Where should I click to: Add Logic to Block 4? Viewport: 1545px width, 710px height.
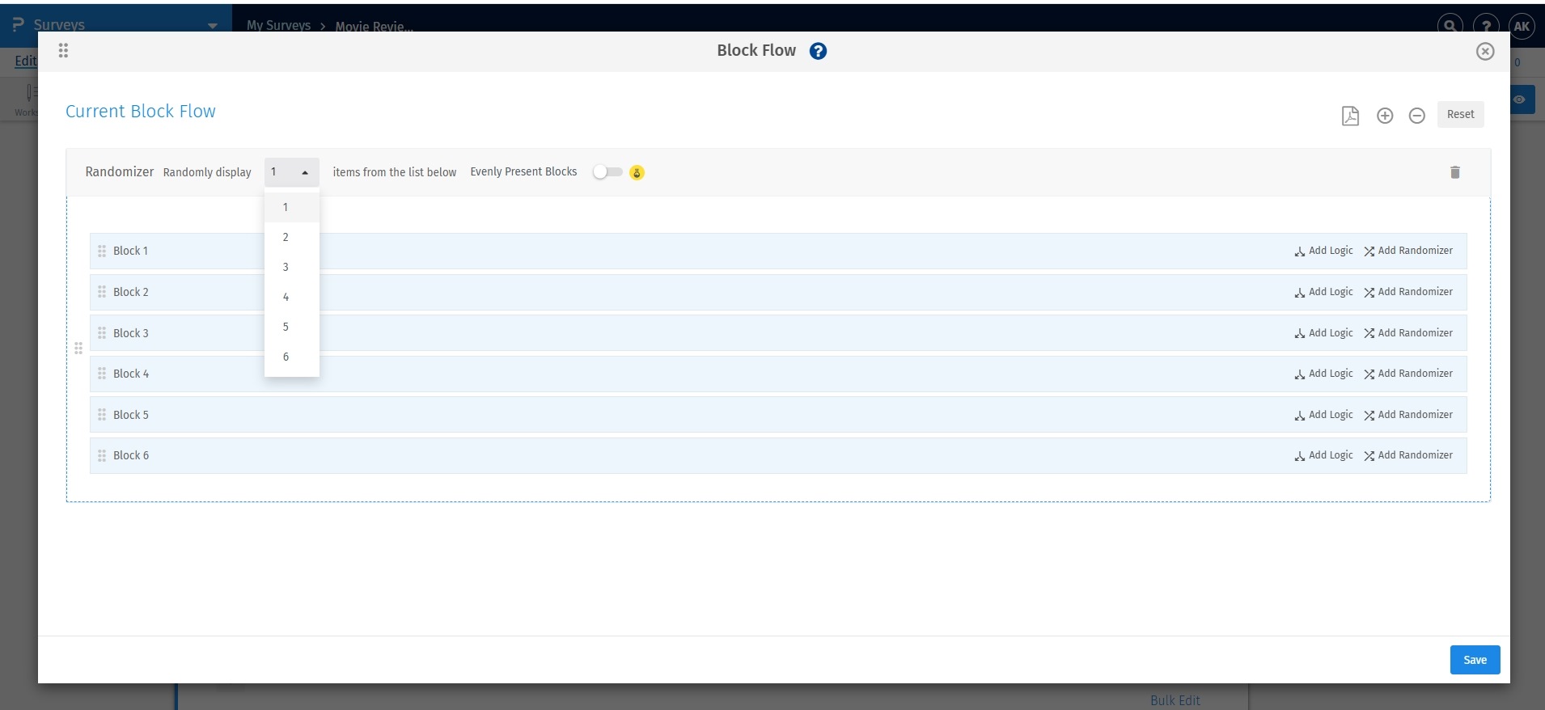[1323, 374]
